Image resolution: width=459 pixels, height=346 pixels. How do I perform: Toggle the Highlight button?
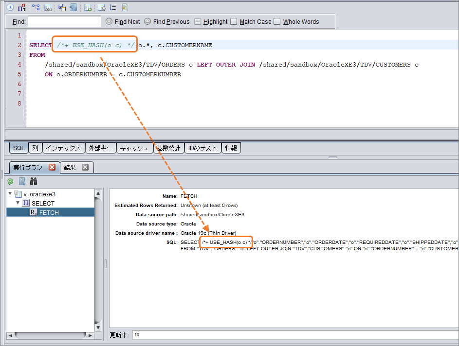click(211, 21)
